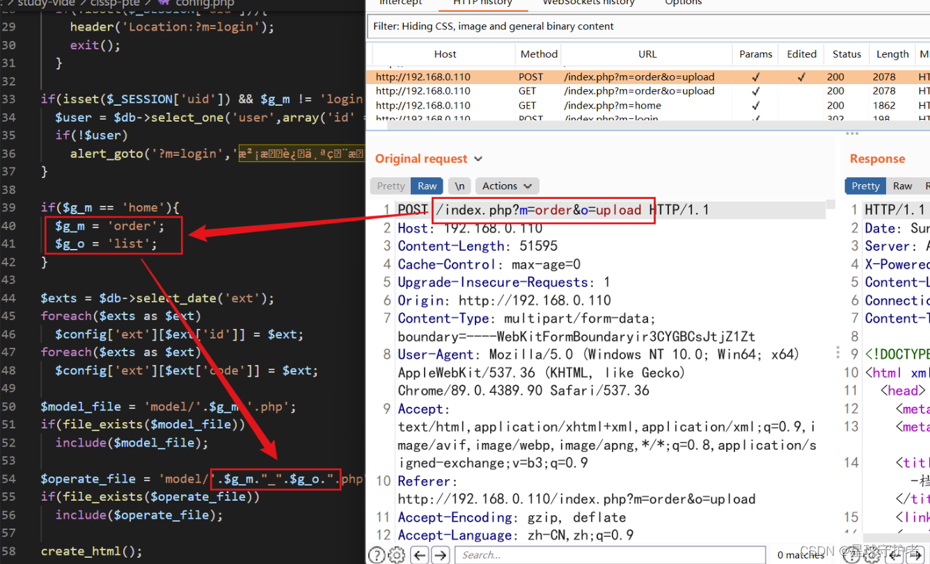
Task: Switch request view to Raw
Action: (427, 186)
